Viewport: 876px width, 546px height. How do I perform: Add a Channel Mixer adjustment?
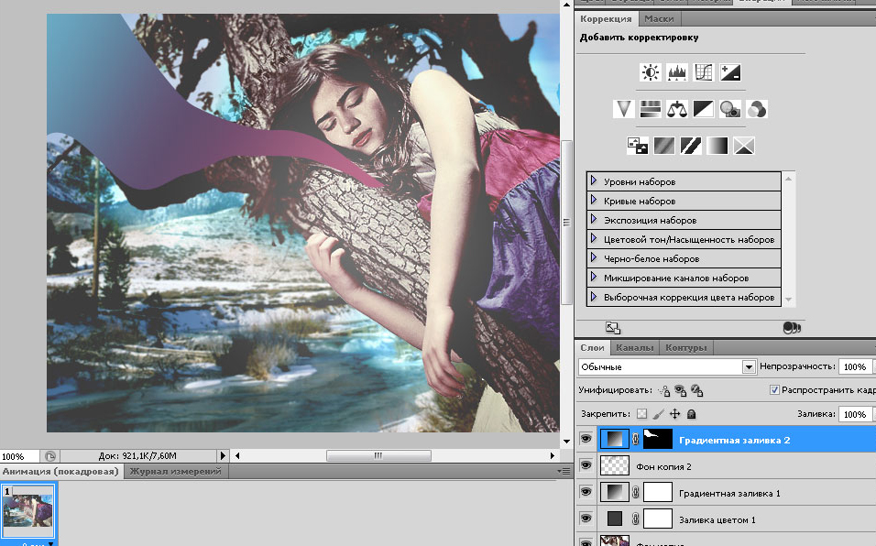pyautogui.click(x=757, y=109)
